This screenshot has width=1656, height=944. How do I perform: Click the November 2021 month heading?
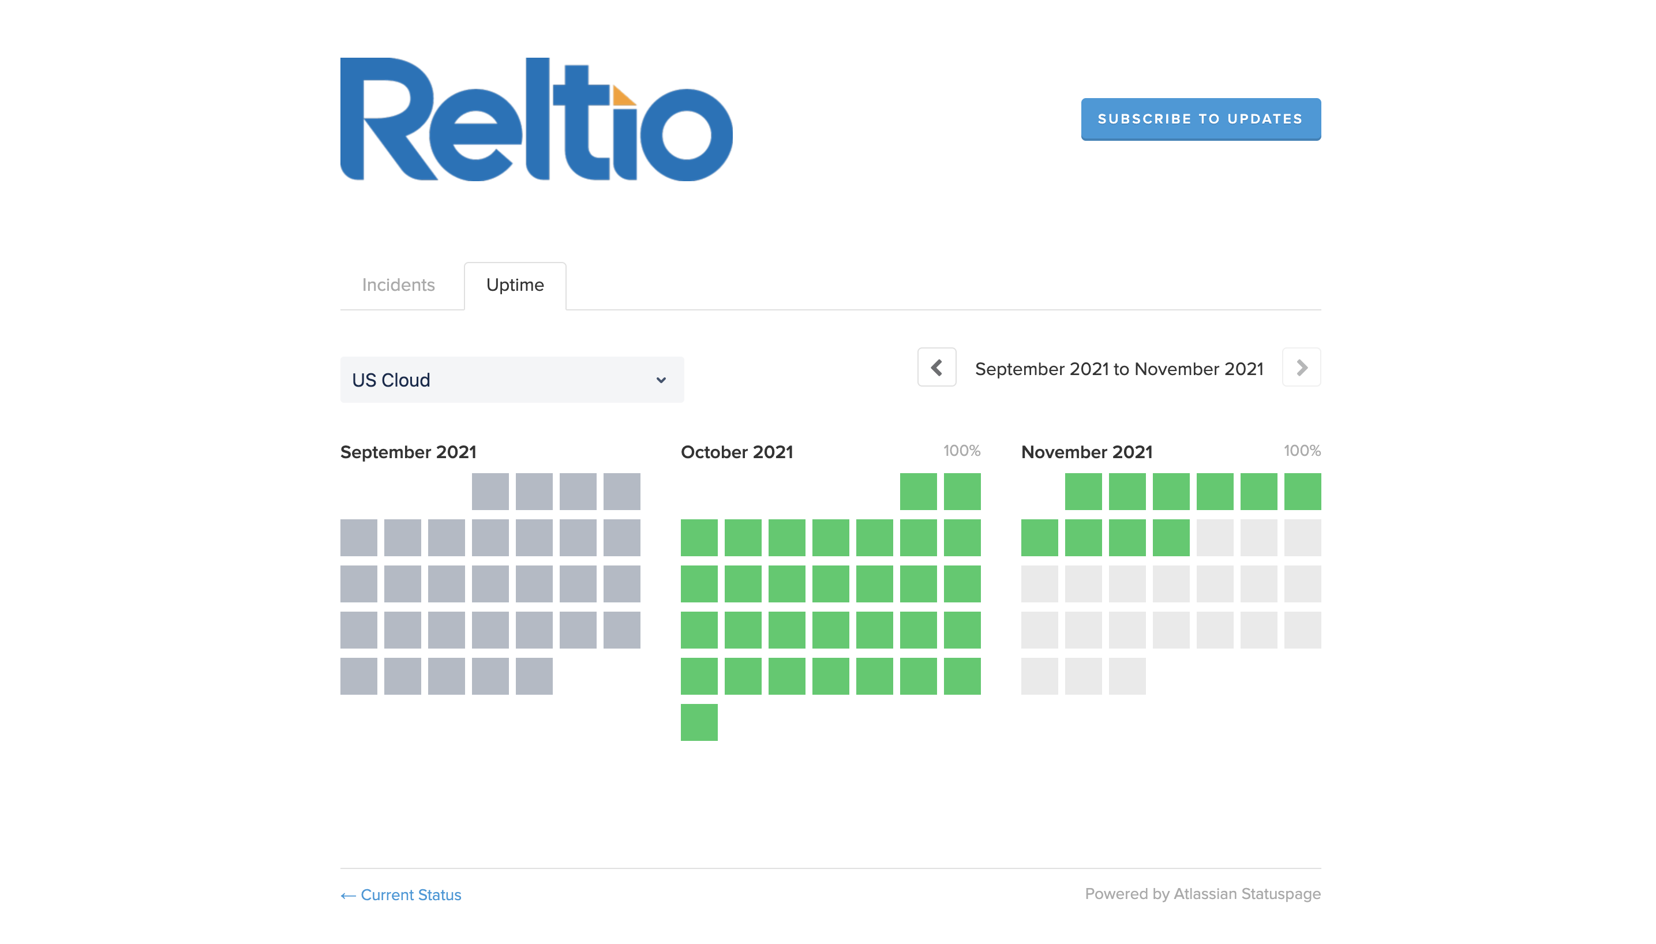pyautogui.click(x=1087, y=452)
